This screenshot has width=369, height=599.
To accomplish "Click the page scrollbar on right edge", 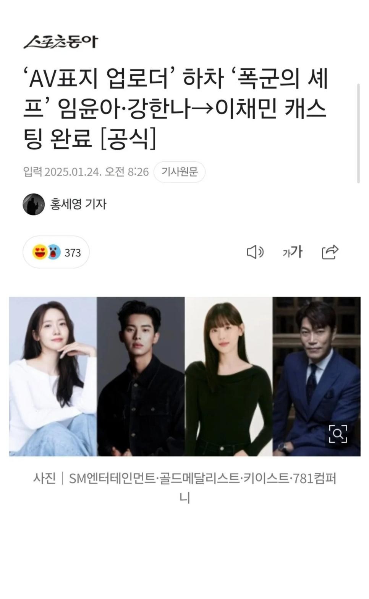I will [358, 133].
